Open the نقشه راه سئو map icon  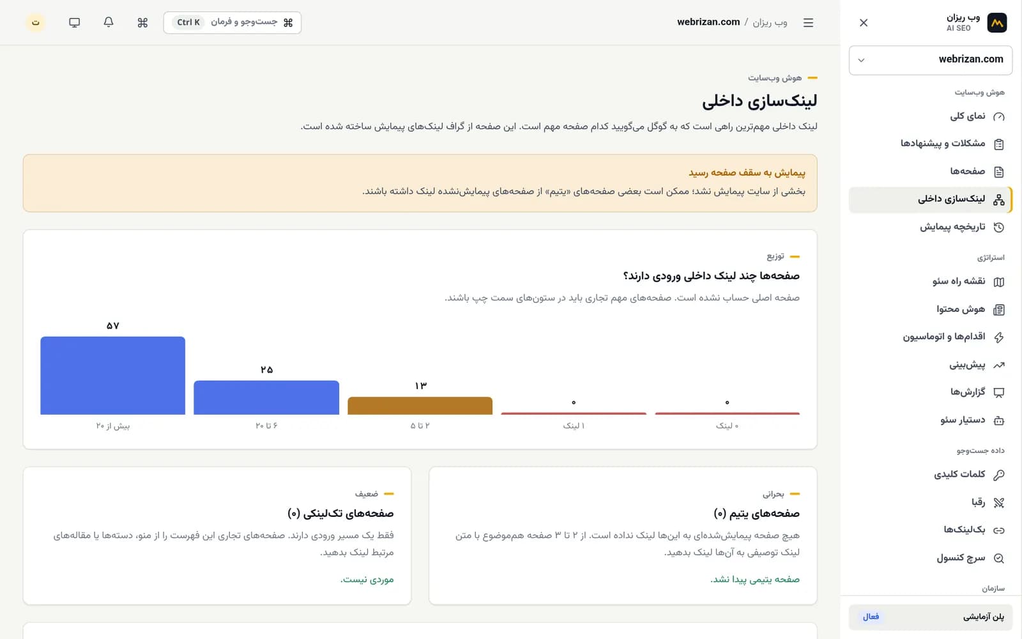(x=999, y=282)
